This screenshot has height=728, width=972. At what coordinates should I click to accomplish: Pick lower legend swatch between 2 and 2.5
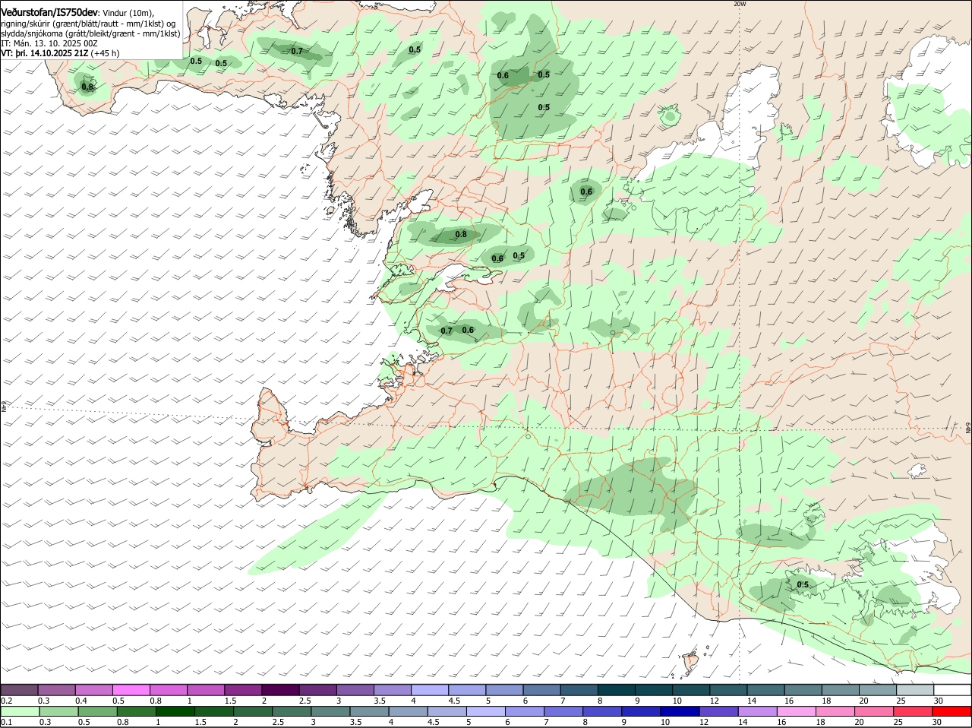tap(253, 711)
